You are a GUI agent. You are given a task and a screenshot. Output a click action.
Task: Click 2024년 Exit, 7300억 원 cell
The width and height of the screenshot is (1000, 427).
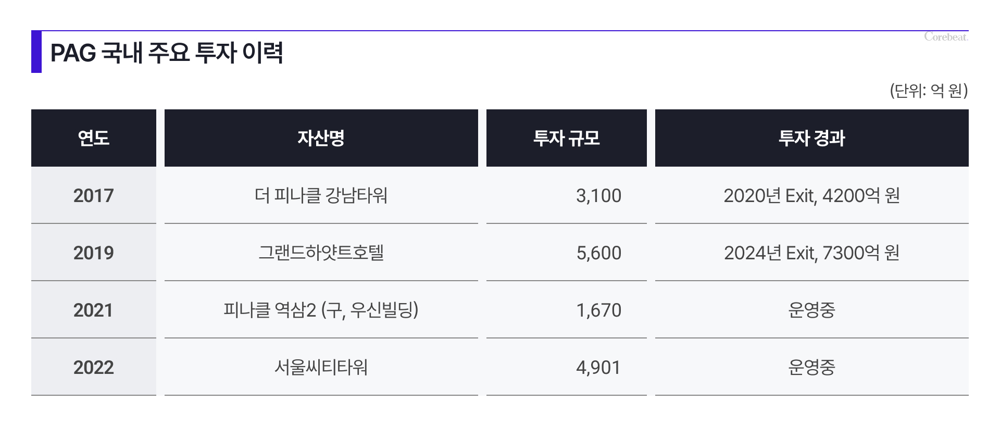coord(812,253)
